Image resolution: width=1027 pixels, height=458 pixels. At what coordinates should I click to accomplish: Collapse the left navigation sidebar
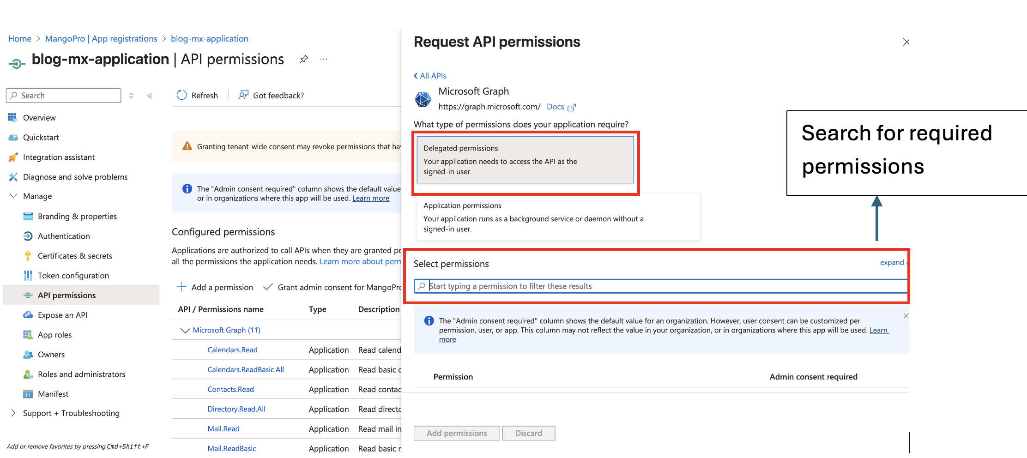pos(150,95)
